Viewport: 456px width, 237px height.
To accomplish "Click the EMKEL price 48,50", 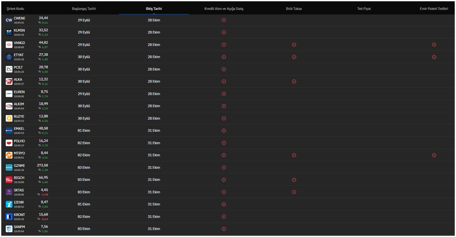I will pos(43,128).
